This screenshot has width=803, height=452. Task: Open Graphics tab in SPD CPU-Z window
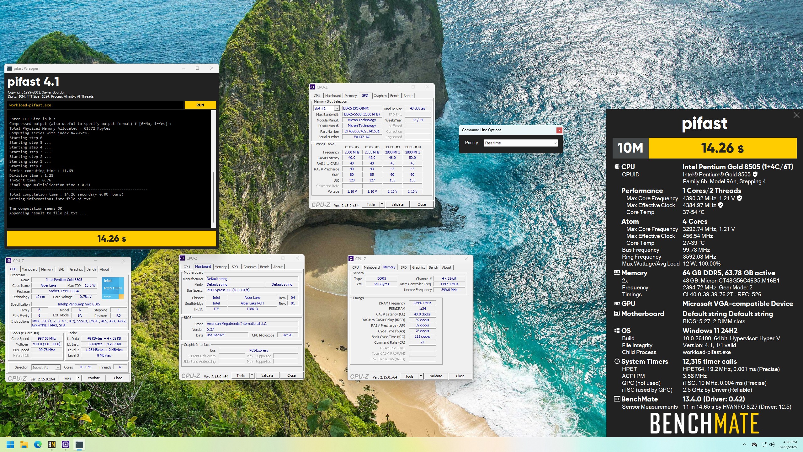tap(380, 96)
